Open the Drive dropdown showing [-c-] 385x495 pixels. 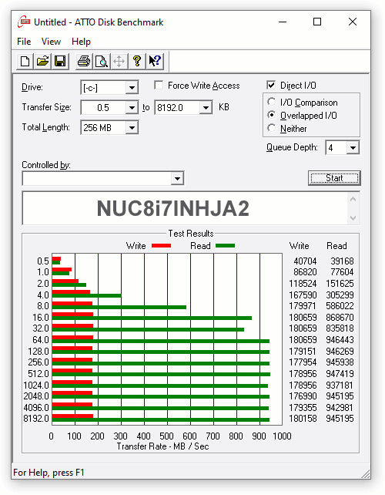point(132,88)
